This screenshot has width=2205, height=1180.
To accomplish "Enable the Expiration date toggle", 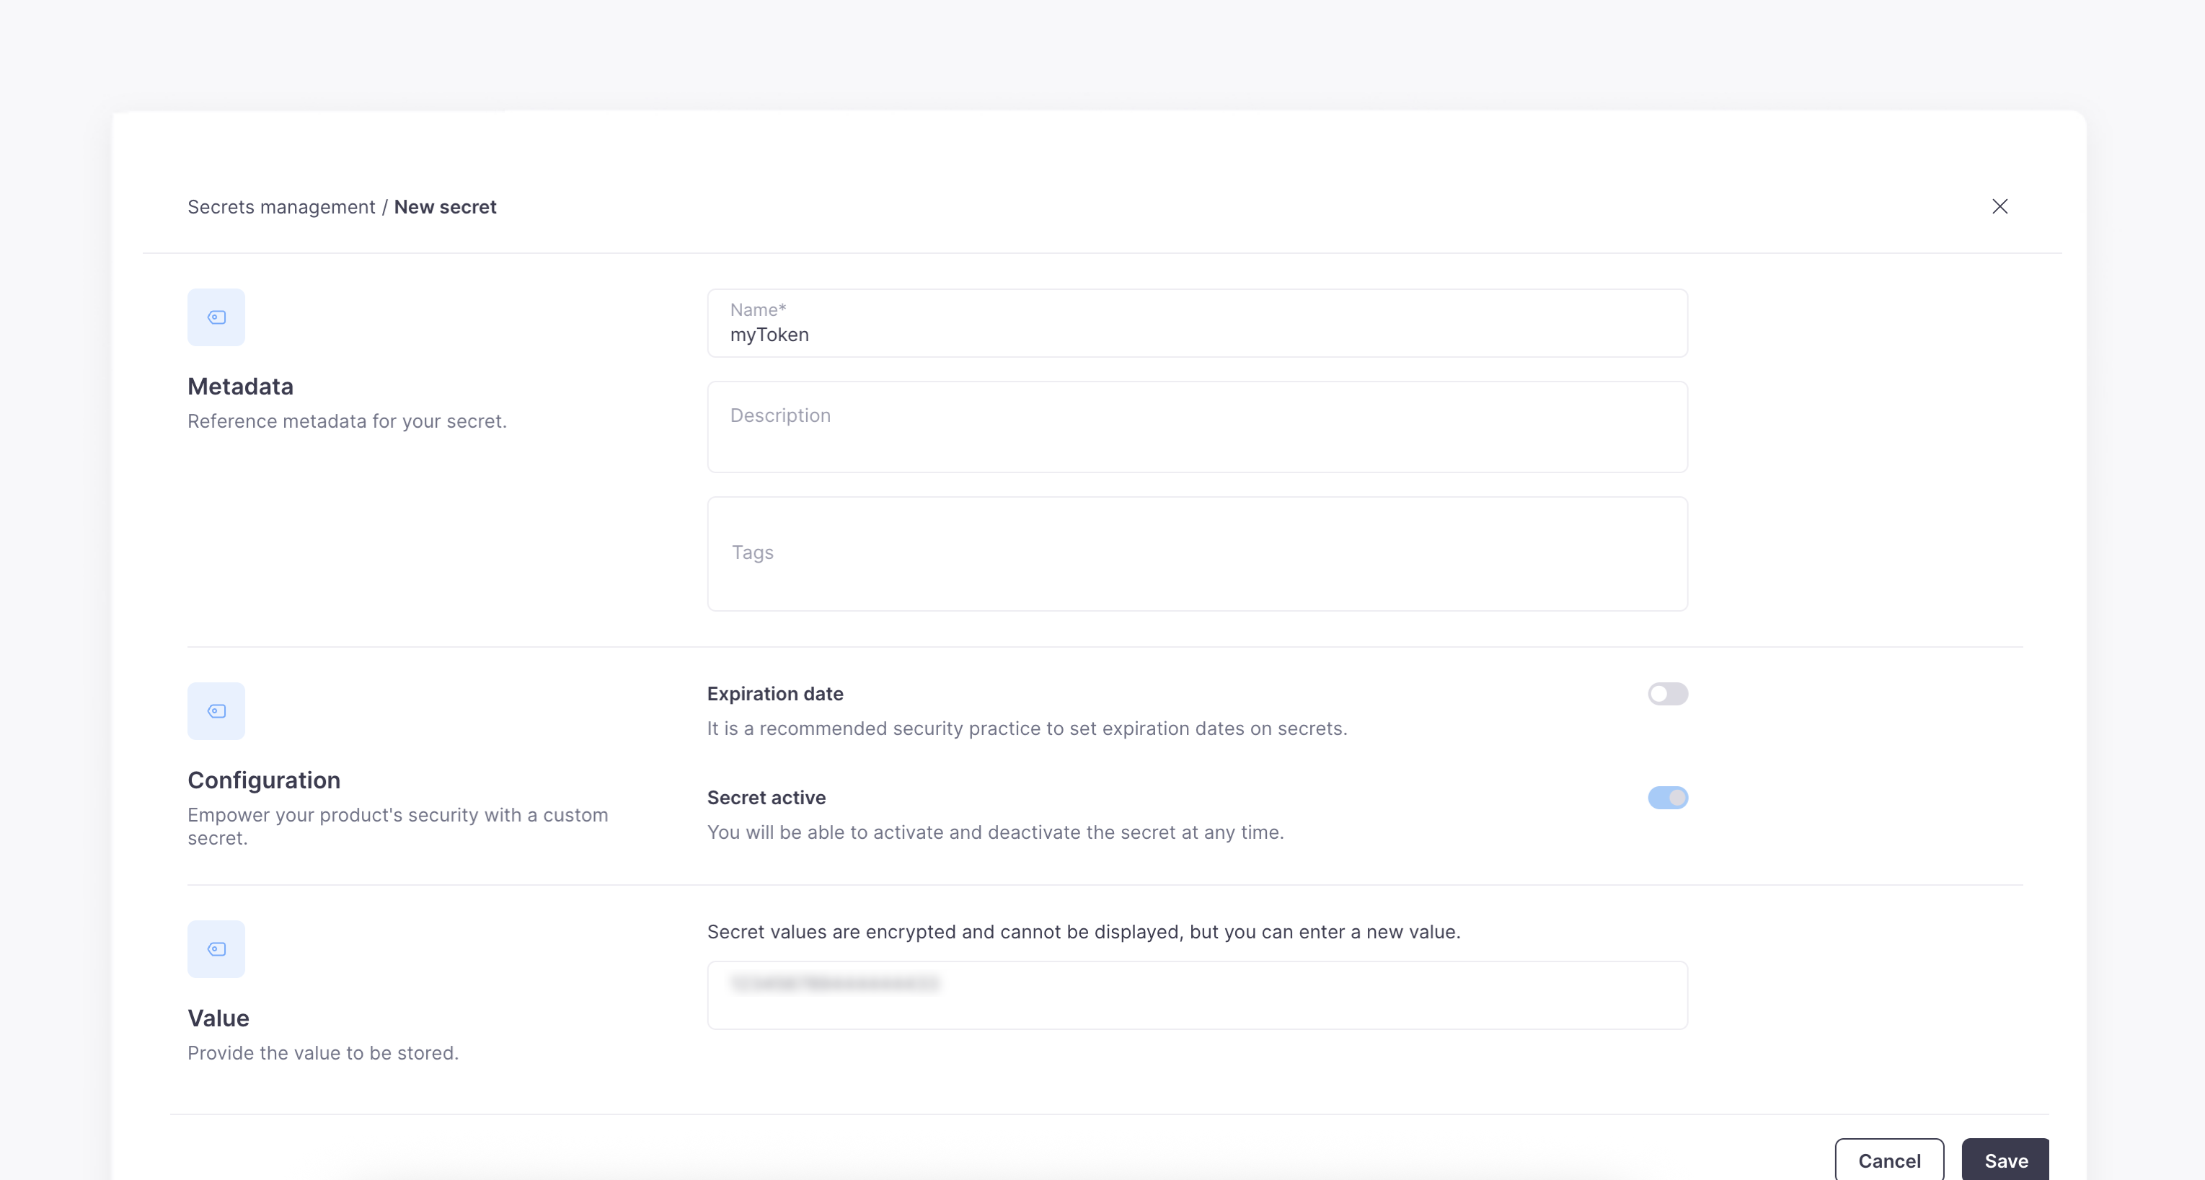I will click(x=1667, y=694).
